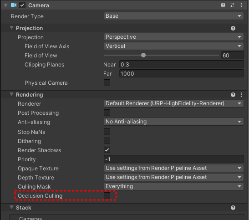This screenshot has height=220, width=249.
Task: Click the Far label
Action: coord(107,74)
